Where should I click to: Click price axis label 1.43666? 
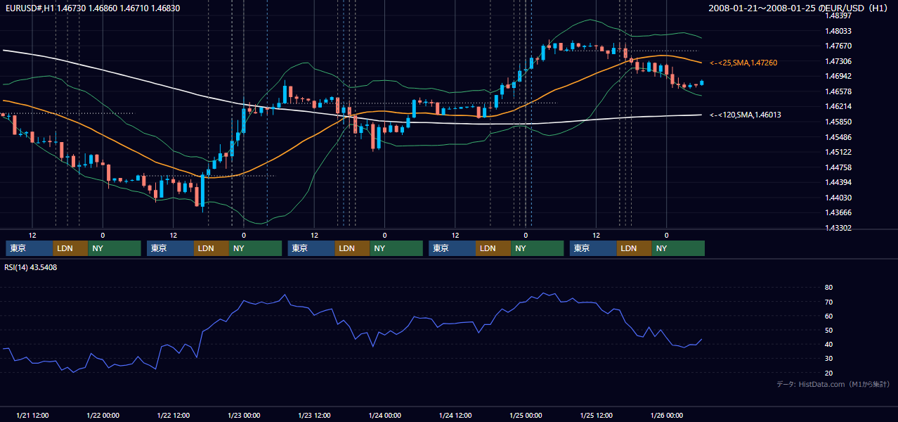pyautogui.click(x=838, y=212)
